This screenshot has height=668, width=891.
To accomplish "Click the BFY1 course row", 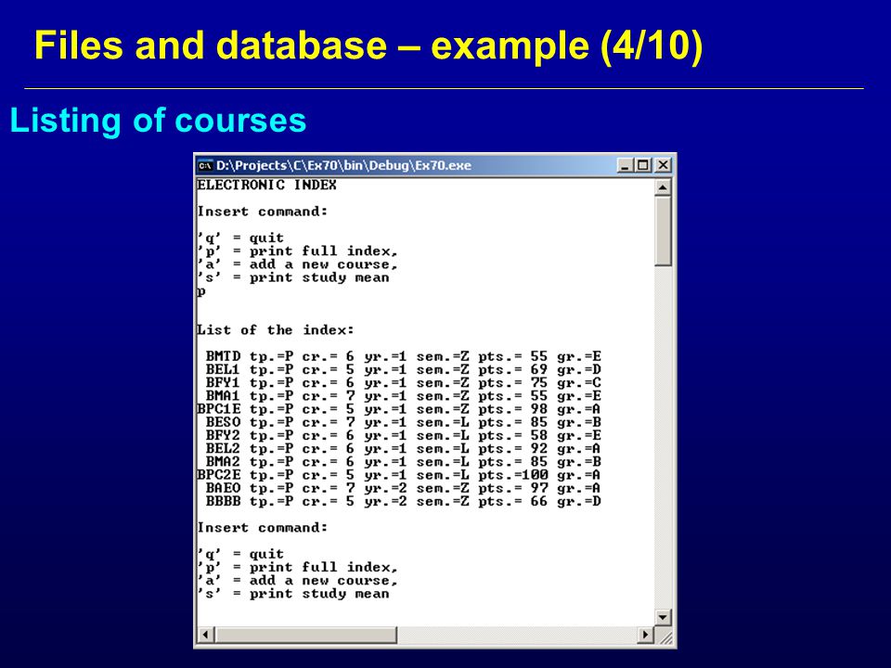I will pyautogui.click(x=403, y=383).
